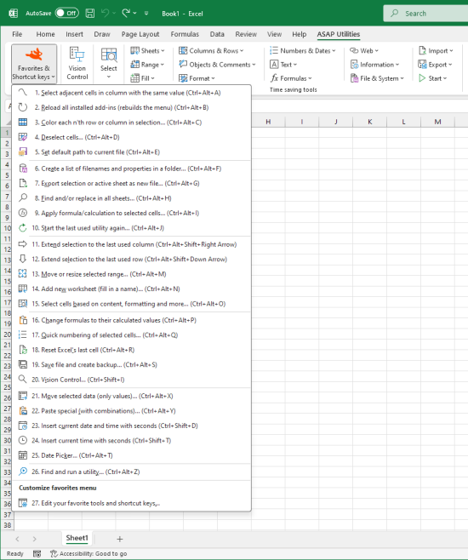Click Move selected data icon
Screen dimensions: 468x560
(x=22, y=396)
